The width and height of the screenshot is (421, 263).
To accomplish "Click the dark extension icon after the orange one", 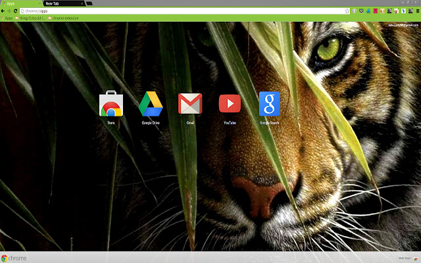I will tap(389, 11).
